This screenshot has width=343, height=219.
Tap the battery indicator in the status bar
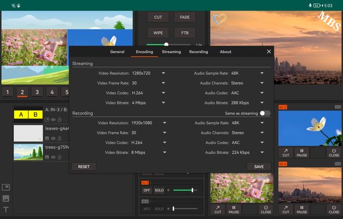[x=316, y=6]
